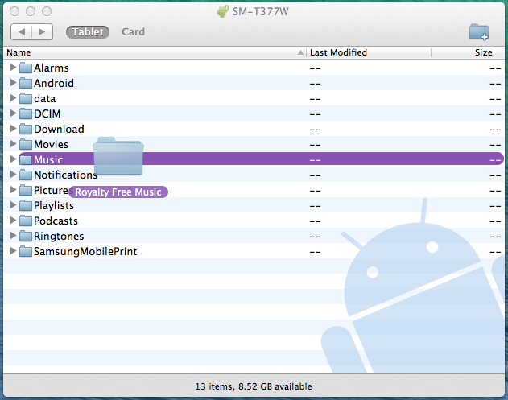Expand the Notifications folder triangle
The height and width of the screenshot is (400, 508).
tap(13, 175)
